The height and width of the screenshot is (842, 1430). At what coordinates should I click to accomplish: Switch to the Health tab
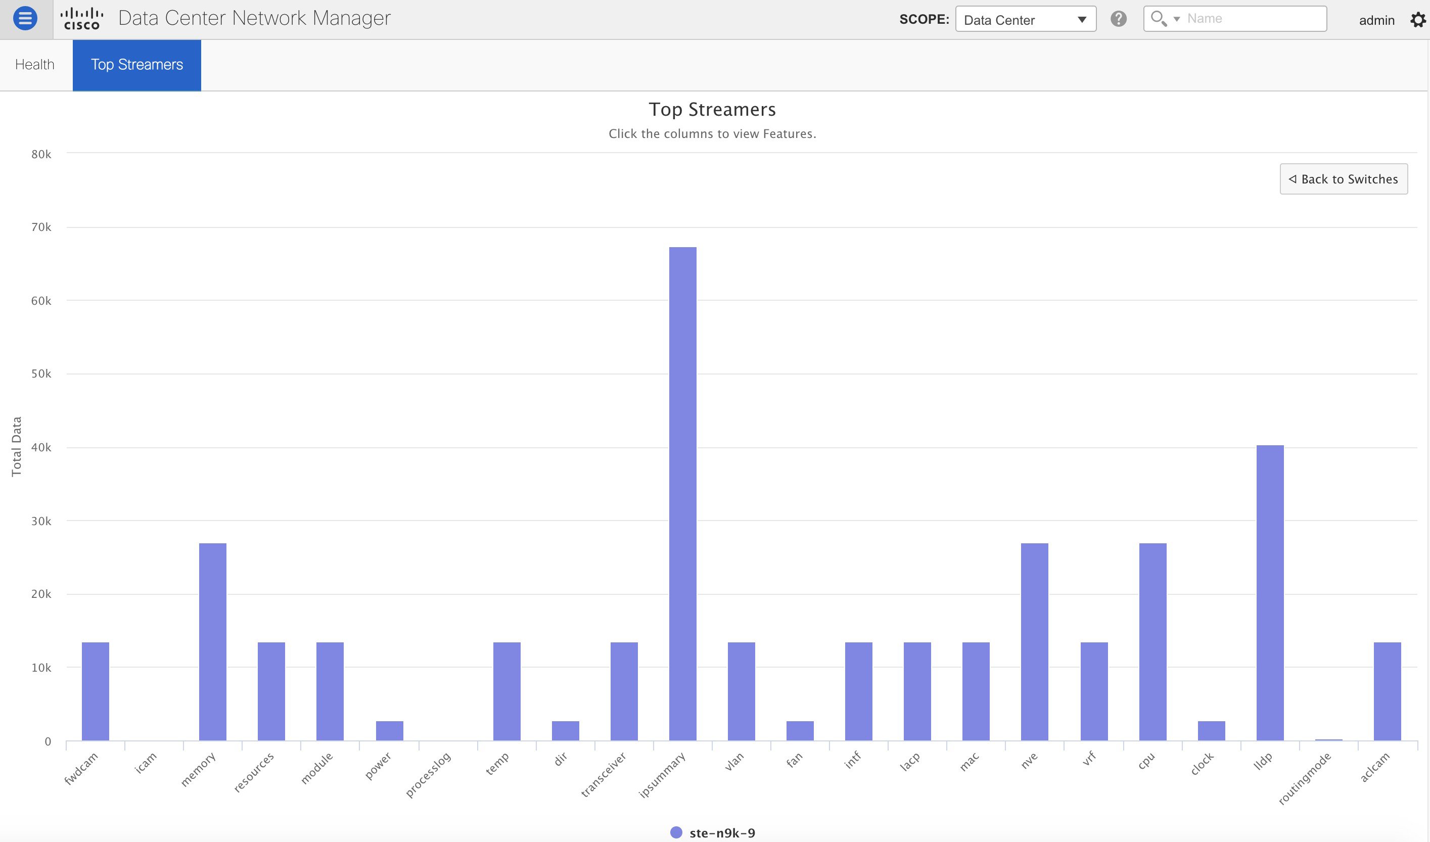(34, 65)
